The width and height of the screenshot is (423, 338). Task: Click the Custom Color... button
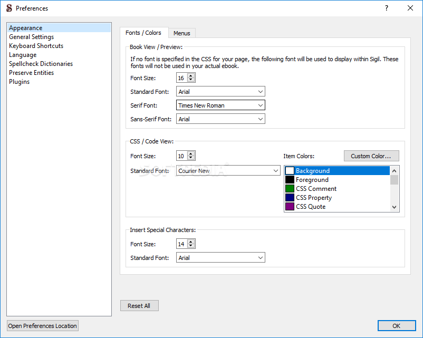pos(371,156)
